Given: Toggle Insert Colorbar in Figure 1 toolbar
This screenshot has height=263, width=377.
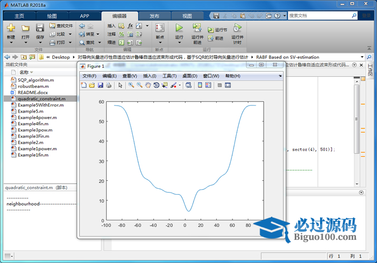Looking at the screenshot, I should (200, 85).
